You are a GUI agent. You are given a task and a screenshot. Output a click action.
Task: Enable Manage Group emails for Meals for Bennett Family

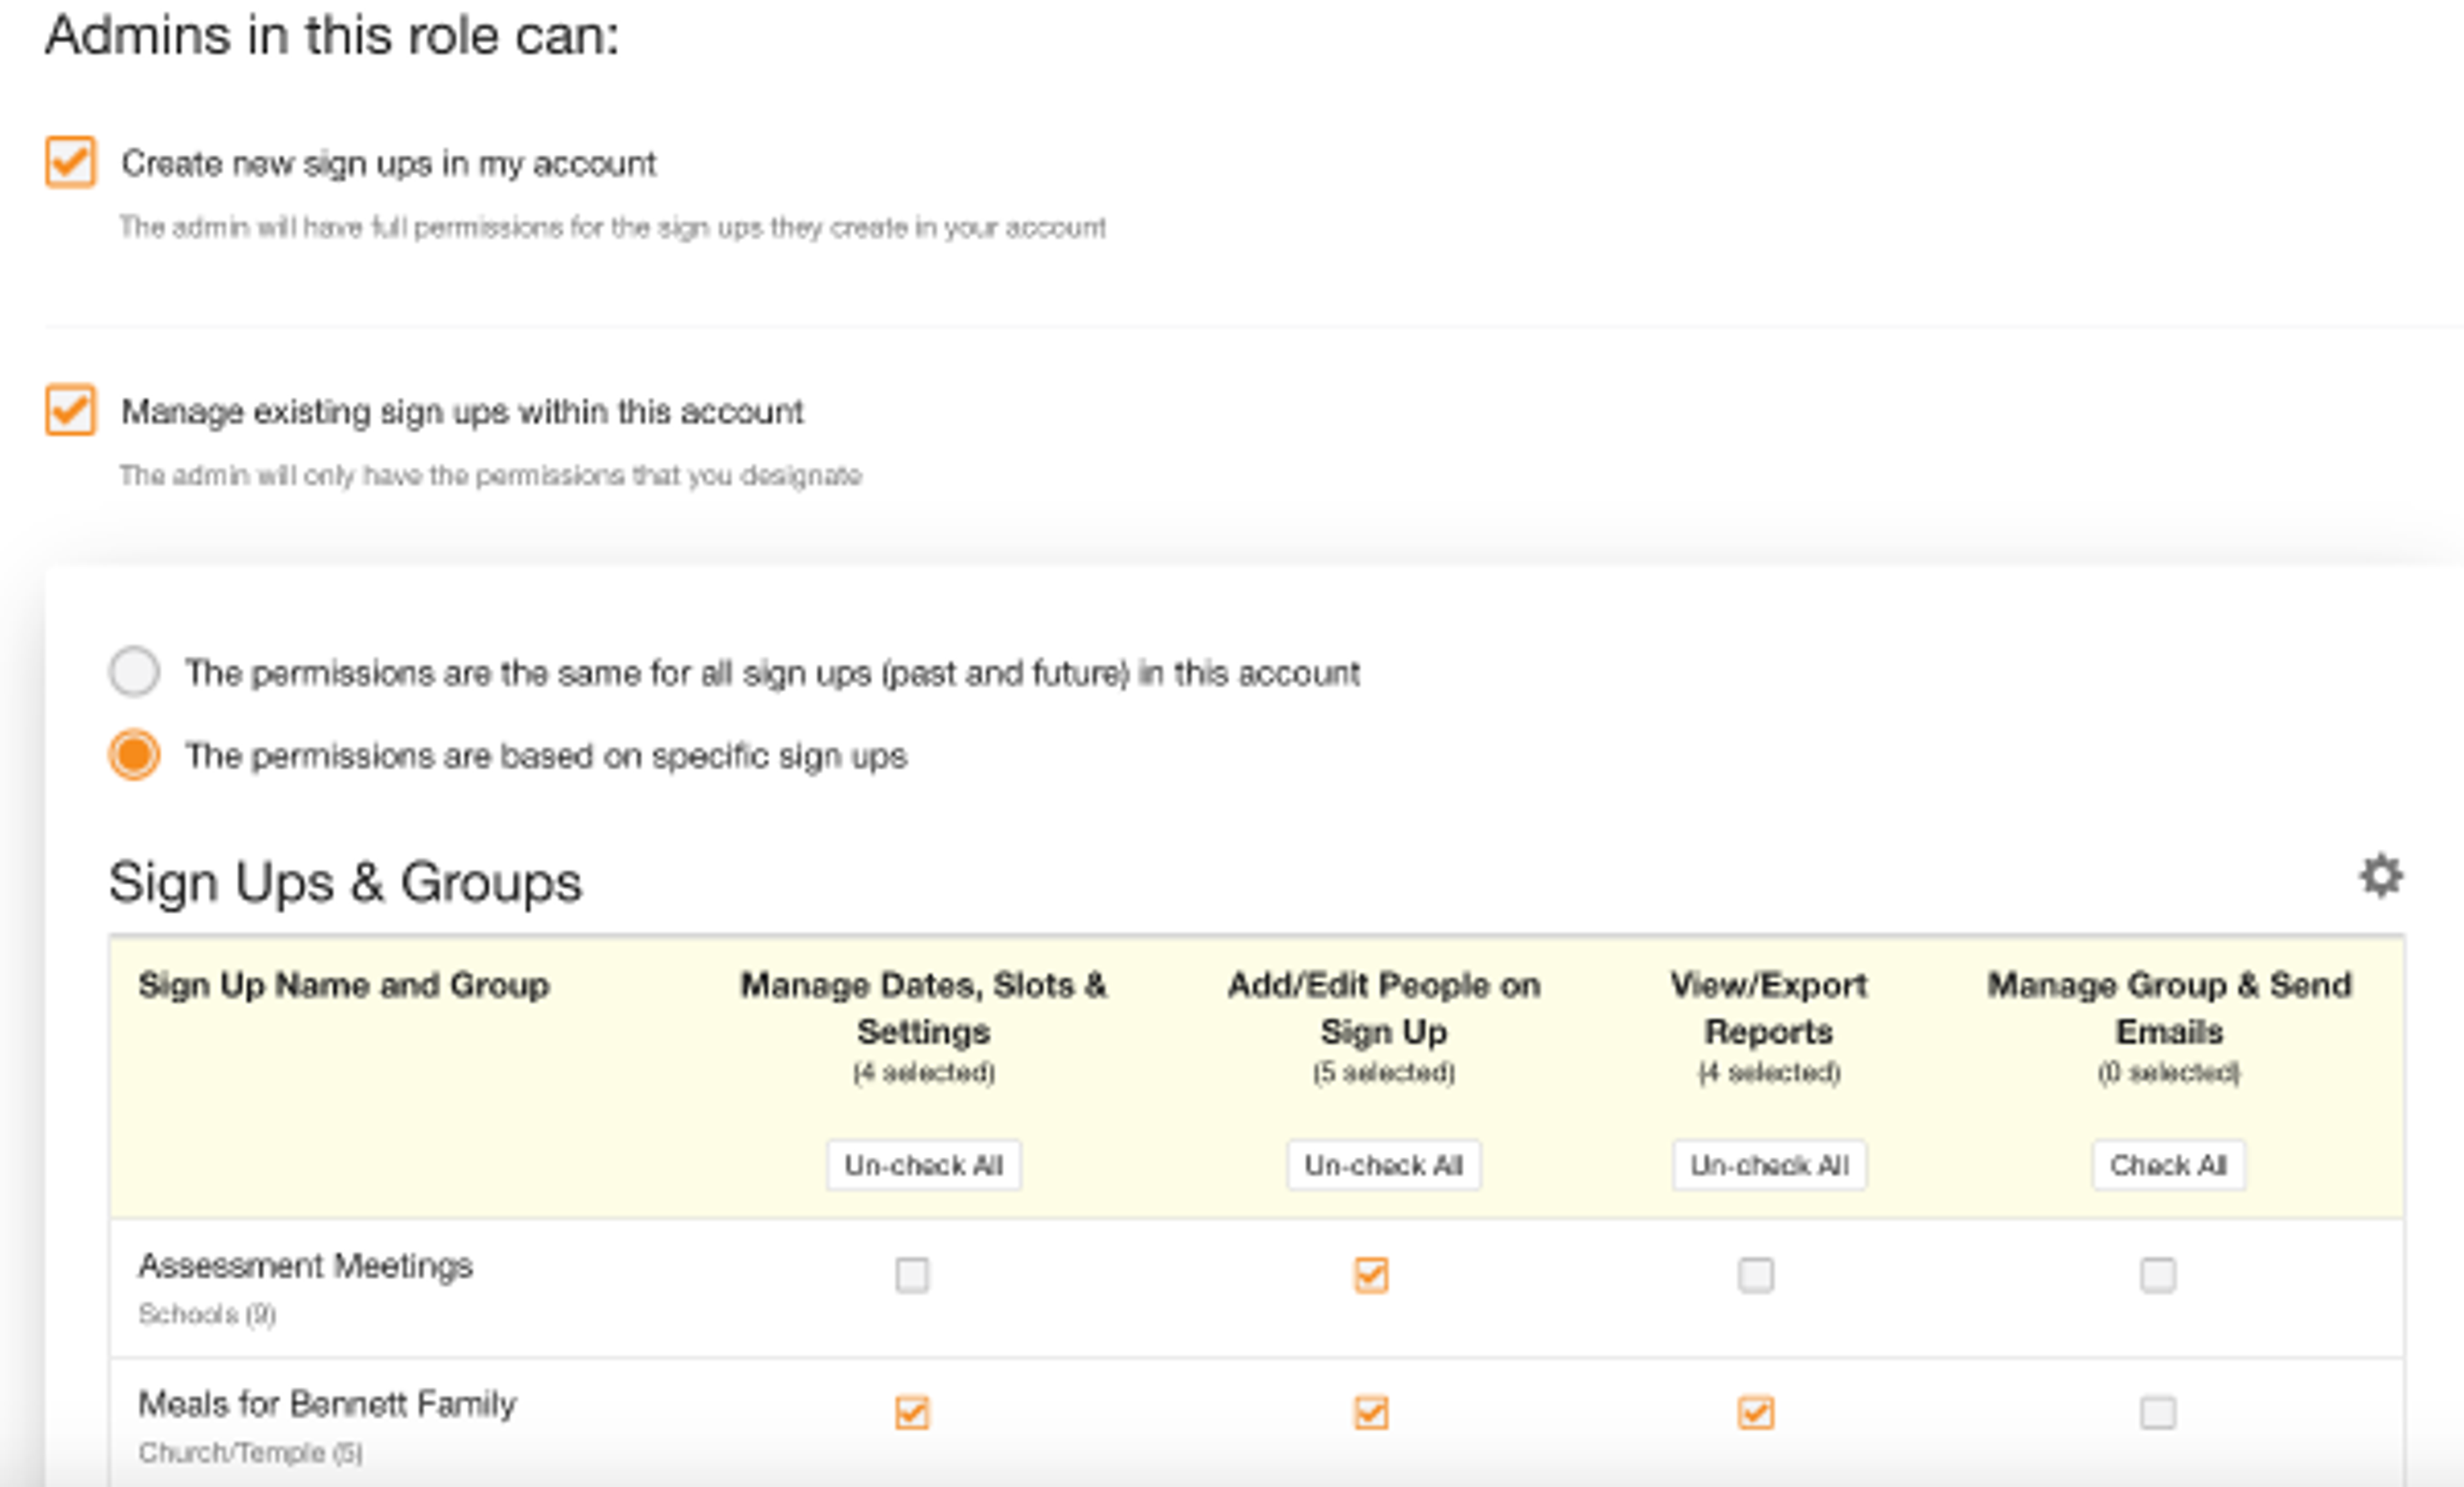(2157, 1413)
